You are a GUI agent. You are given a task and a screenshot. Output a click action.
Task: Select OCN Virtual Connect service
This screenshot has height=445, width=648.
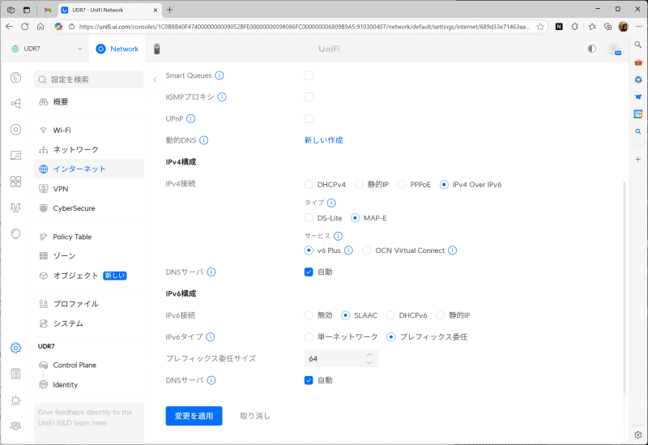[x=367, y=250]
